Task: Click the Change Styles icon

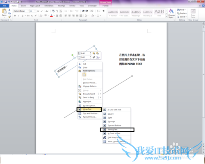Action: pos(171,13)
